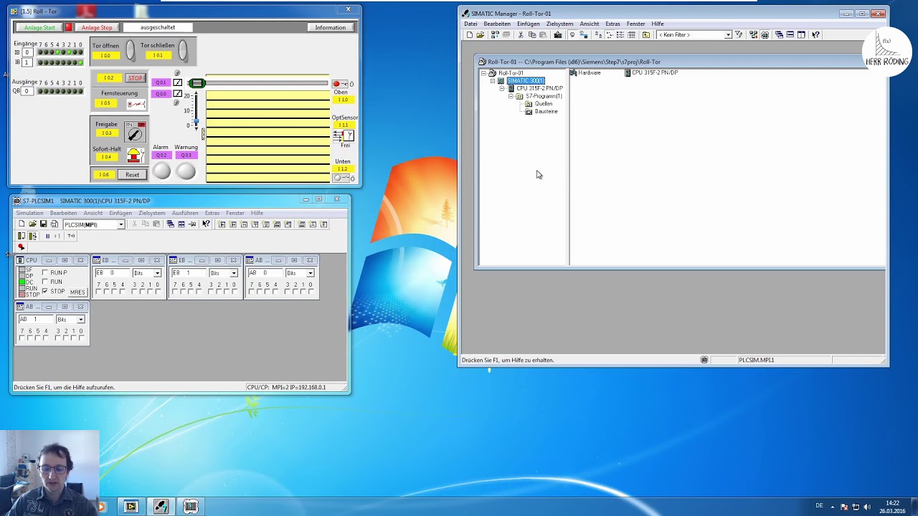
Task: Click the filter funnel icon beside Kein Filter
Action: click(x=738, y=34)
